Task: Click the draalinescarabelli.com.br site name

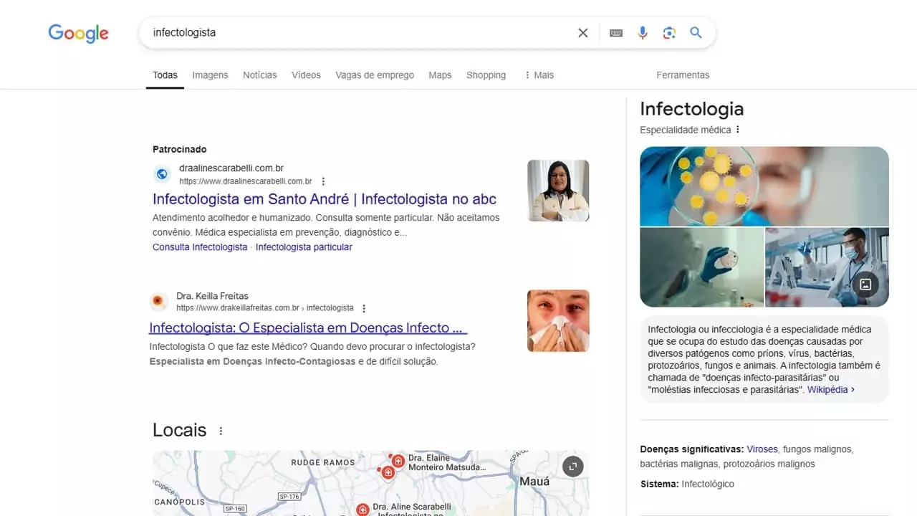Action: click(x=231, y=168)
